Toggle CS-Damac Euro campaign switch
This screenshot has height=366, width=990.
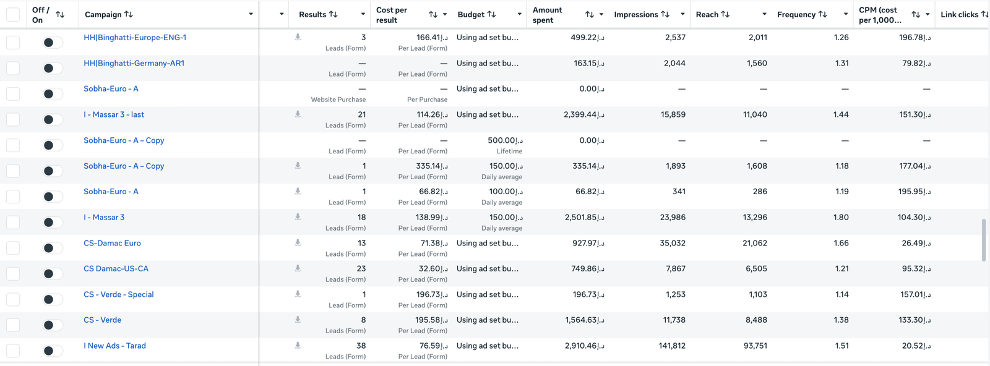pos(53,248)
